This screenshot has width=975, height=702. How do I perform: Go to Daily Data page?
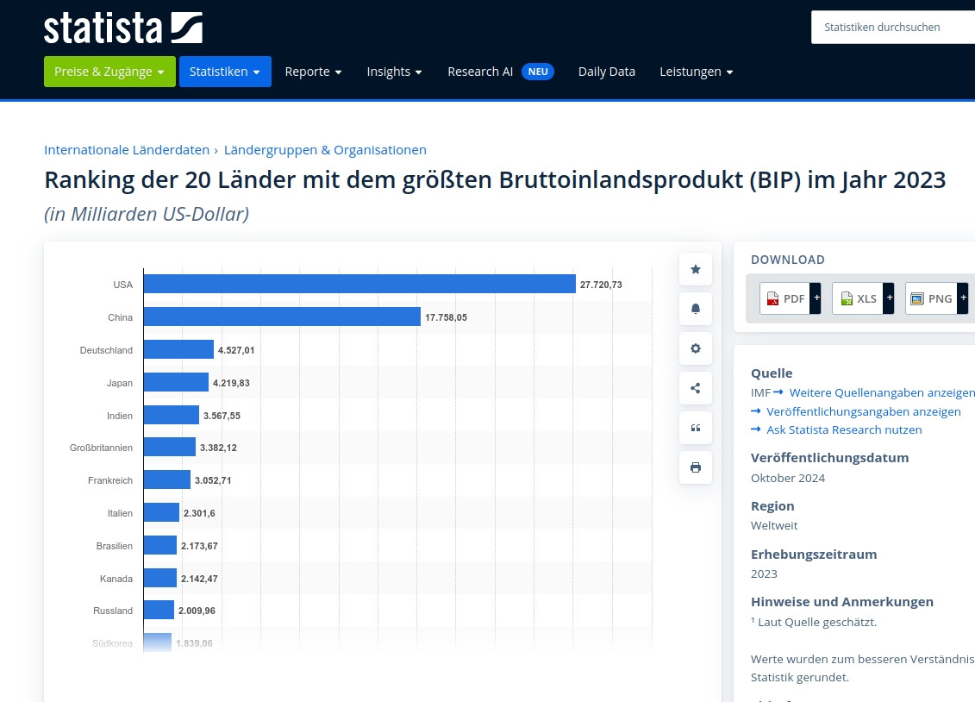coord(606,72)
